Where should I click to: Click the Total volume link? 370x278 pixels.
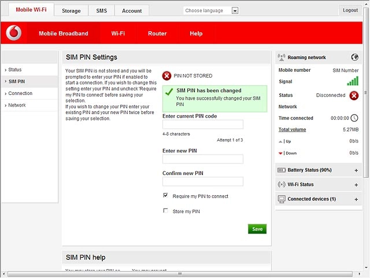(x=292, y=130)
